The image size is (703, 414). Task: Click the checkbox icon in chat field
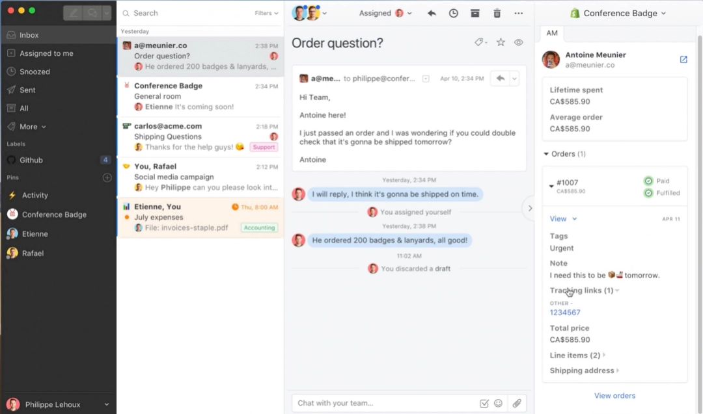pos(484,403)
